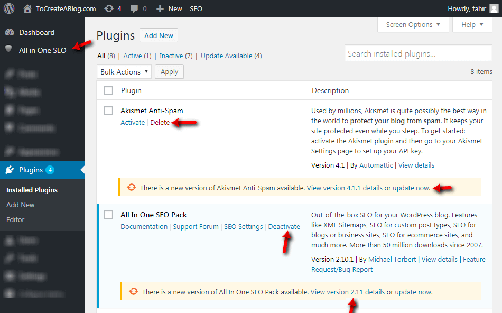Open SEO Settings link
This screenshot has height=313, width=502.
pos(243,226)
